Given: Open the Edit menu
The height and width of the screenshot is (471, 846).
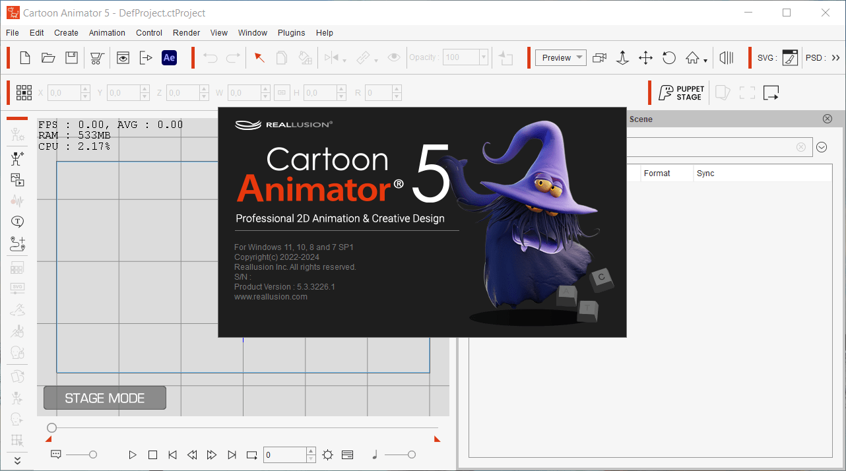Looking at the screenshot, I should click(37, 32).
